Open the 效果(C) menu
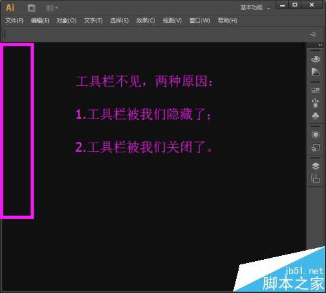The width and height of the screenshot is (326, 293). click(x=145, y=21)
